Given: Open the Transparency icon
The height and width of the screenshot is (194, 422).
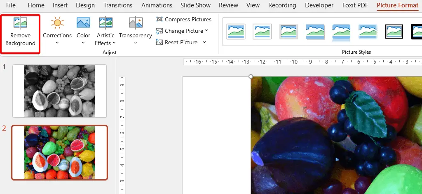Looking at the screenshot, I should click(x=135, y=23).
